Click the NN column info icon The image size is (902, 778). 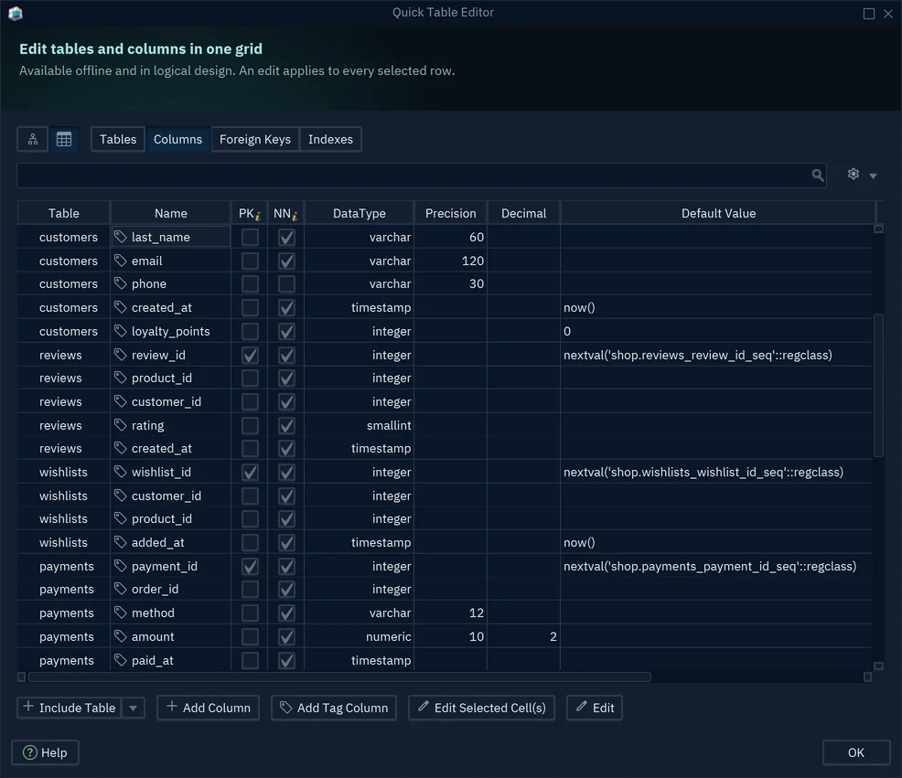point(295,216)
